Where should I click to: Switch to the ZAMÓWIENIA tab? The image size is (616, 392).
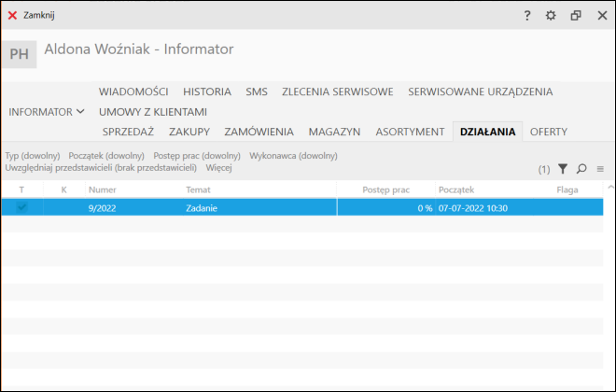pos(259,132)
